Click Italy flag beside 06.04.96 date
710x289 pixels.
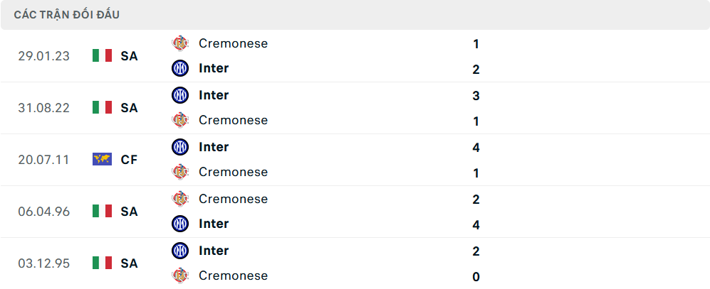(x=103, y=212)
